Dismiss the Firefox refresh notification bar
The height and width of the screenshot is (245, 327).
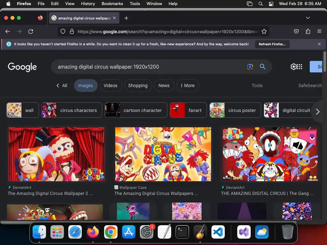point(319,44)
